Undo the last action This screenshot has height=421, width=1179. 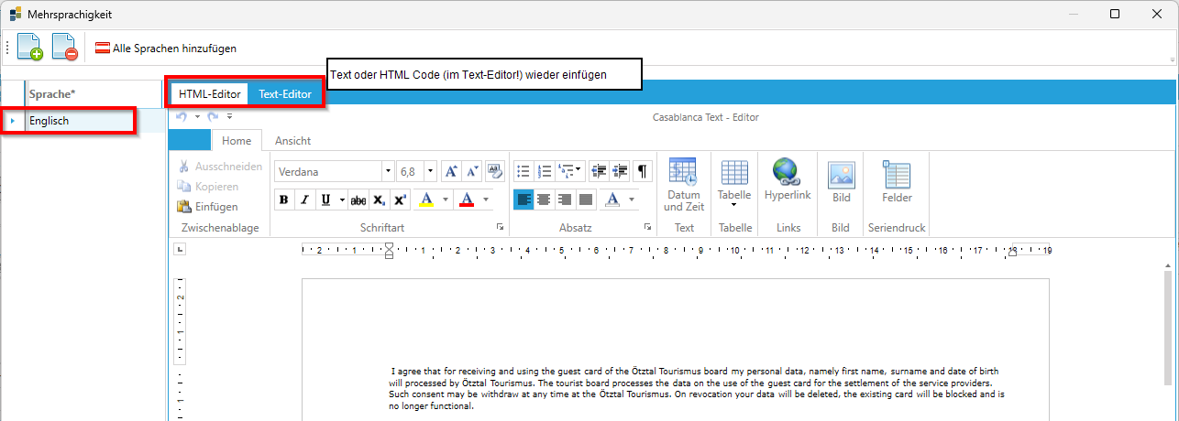click(182, 116)
